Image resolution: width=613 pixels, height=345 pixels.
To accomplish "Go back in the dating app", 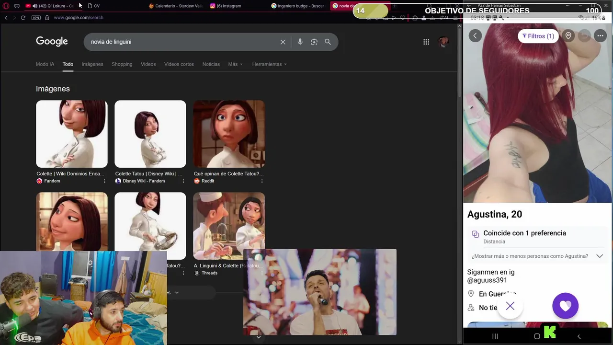I will 475,36.
